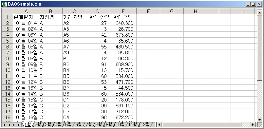The image size is (264, 129).
Task: Switch to the 3월 sheet tab
Action: (48, 124)
